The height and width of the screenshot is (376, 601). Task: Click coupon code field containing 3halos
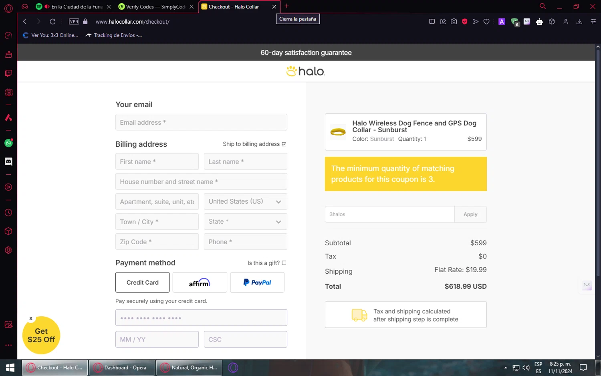[x=389, y=214]
